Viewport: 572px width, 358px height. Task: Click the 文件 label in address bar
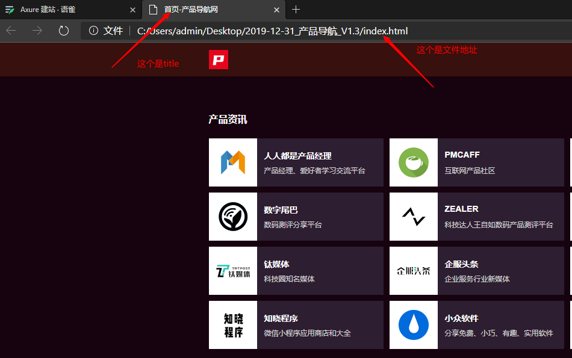[113, 31]
